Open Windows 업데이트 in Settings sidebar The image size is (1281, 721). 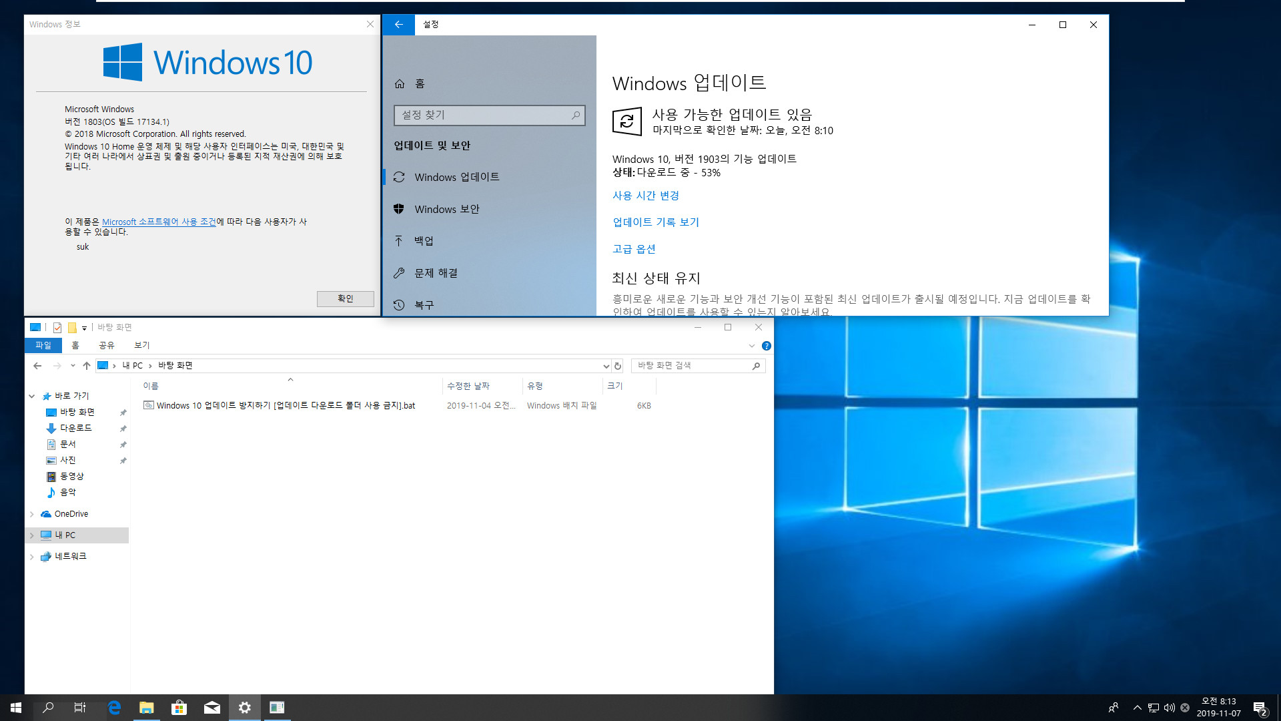pyautogui.click(x=489, y=177)
